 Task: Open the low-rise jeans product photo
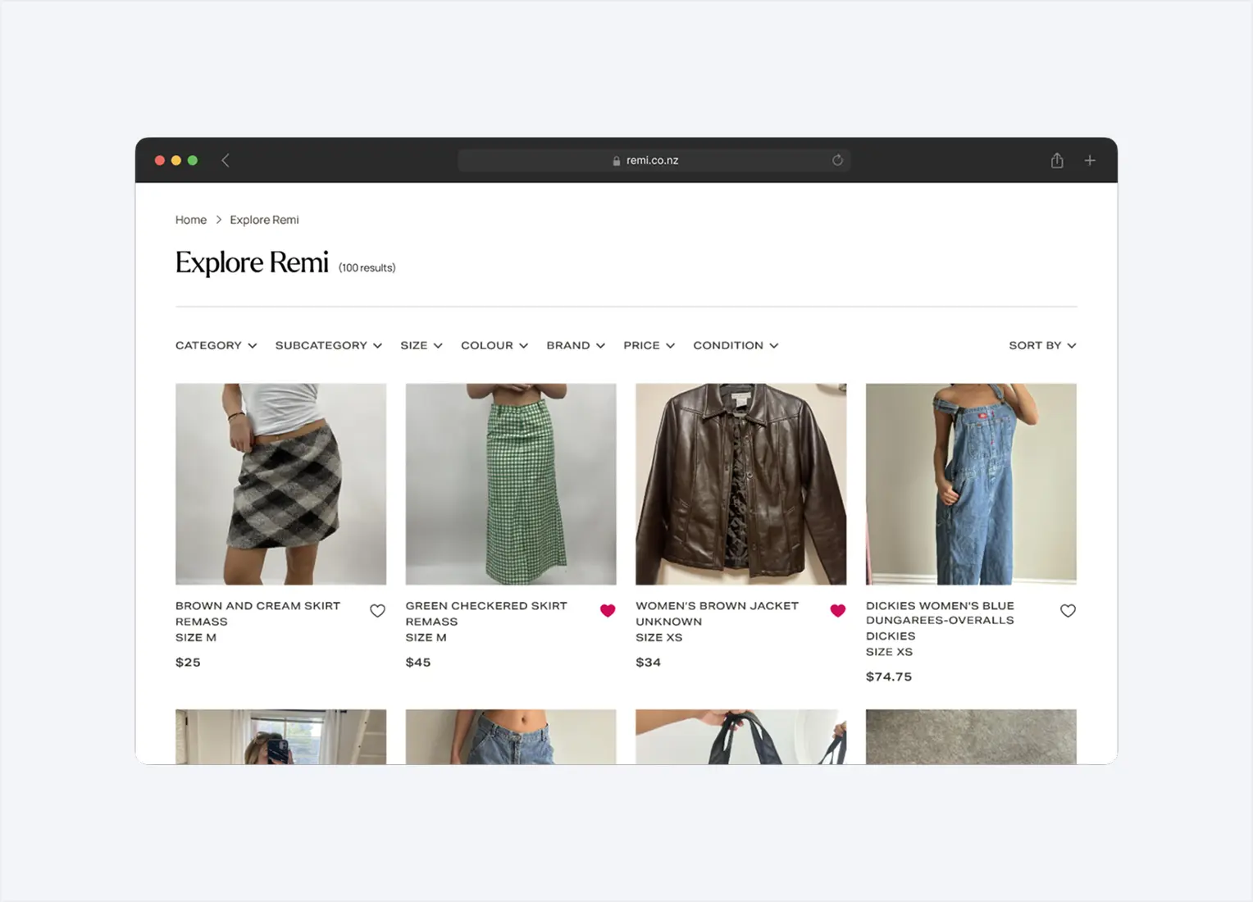(511, 736)
